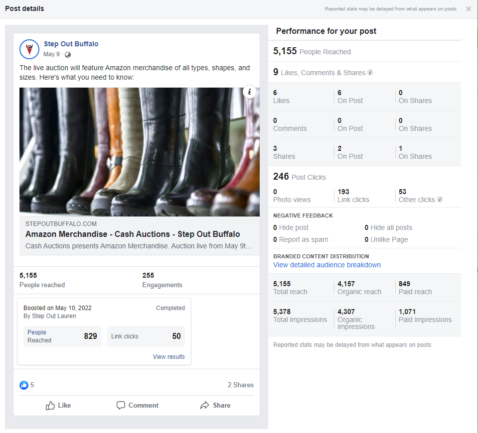Click the 849 Paid reach stat
478x433 pixels.
point(415,288)
